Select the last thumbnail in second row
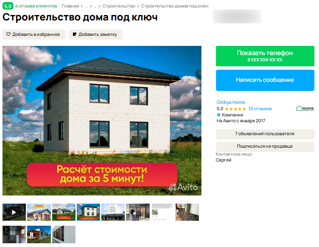Image resolution: width=319 pixels, height=247 pixels. pyautogui.click(x=64, y=234)
